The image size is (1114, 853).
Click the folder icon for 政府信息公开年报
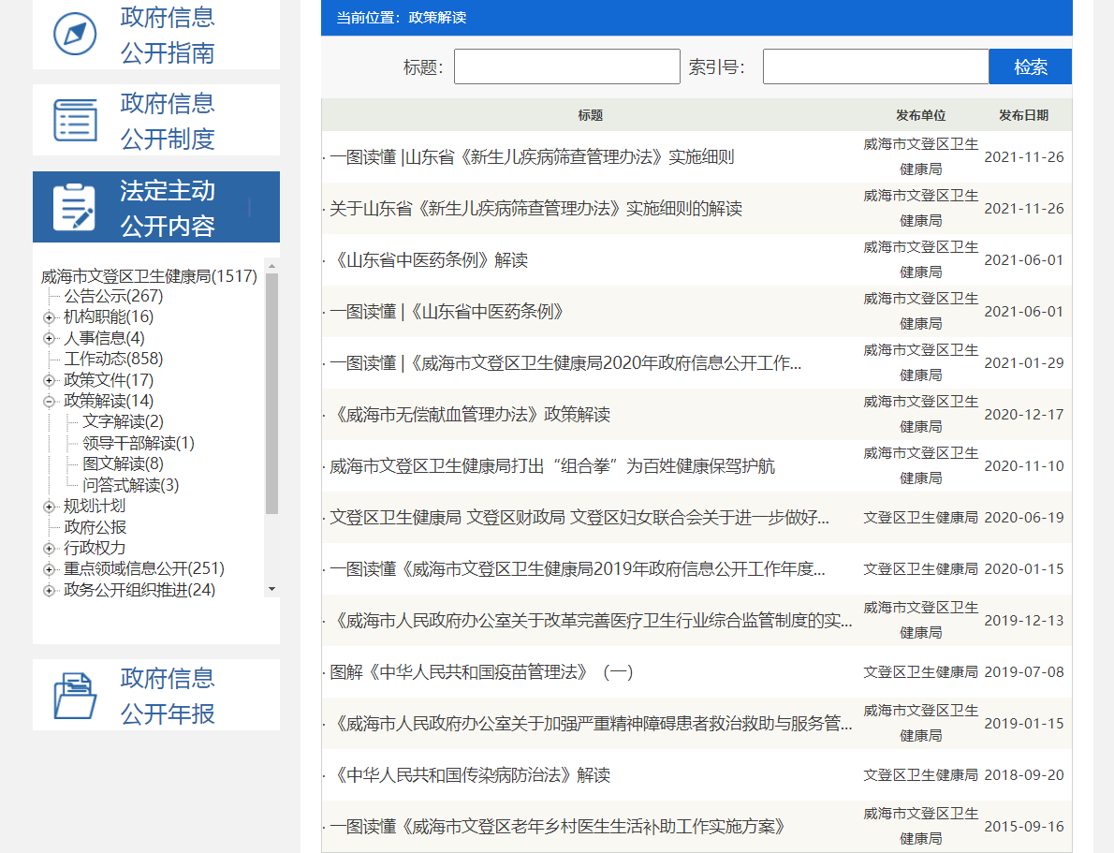point(75,695)
